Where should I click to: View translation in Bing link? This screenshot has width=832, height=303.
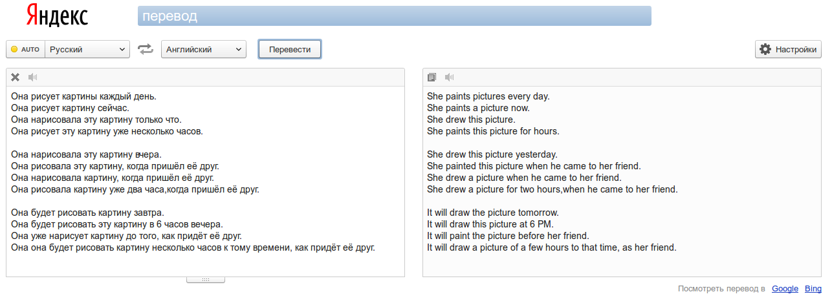click(x=814, y=289)
